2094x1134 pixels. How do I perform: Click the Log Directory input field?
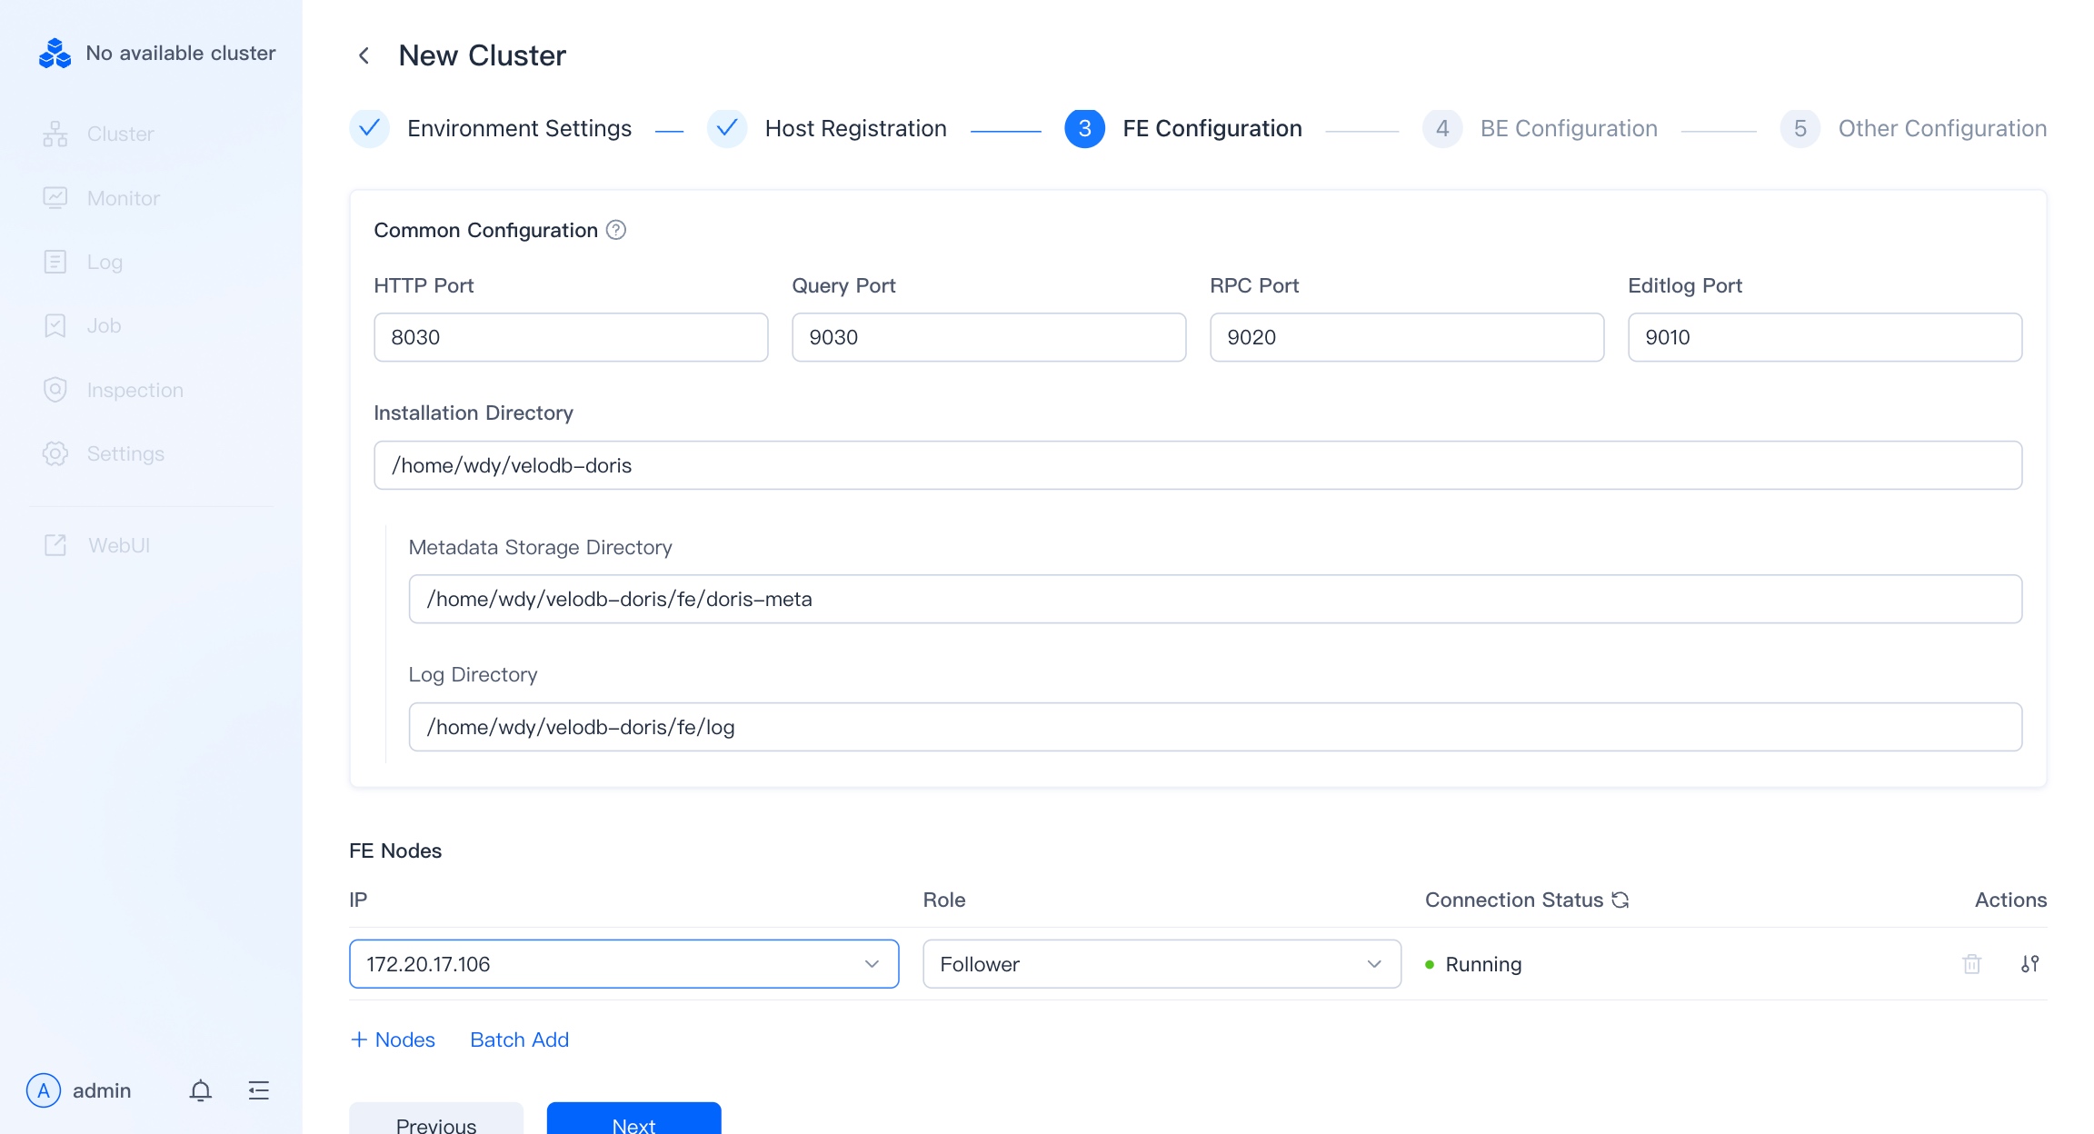tap(1215, 727)
